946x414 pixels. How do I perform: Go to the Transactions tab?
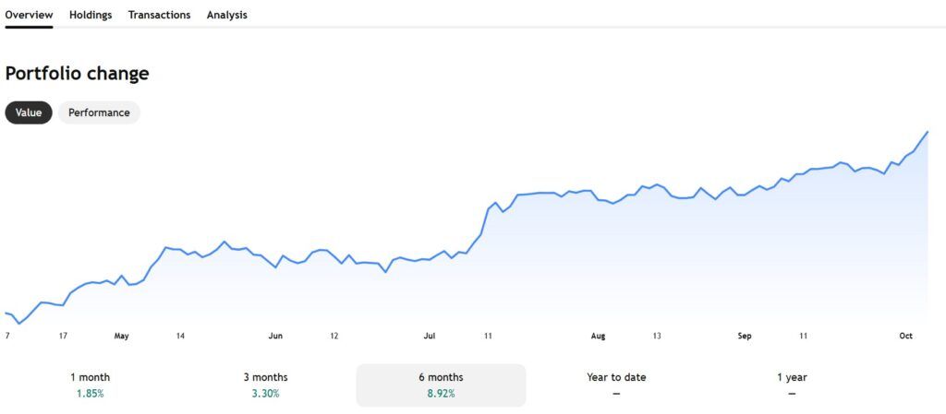(159, 15)
